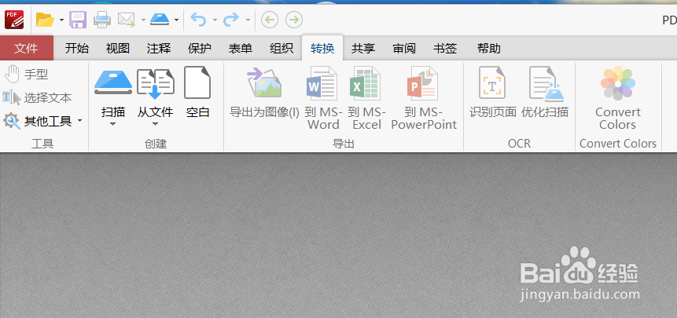Expand the email dropdown arrow

pos(143,20)
